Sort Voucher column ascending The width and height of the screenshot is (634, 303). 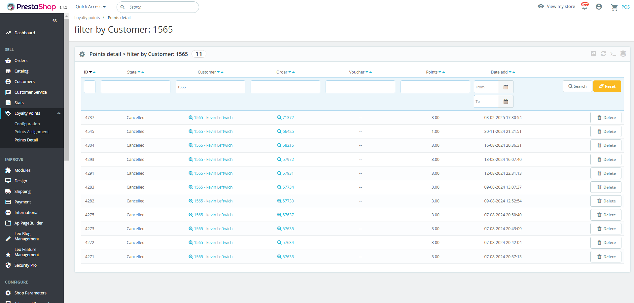tap(370, 72)
